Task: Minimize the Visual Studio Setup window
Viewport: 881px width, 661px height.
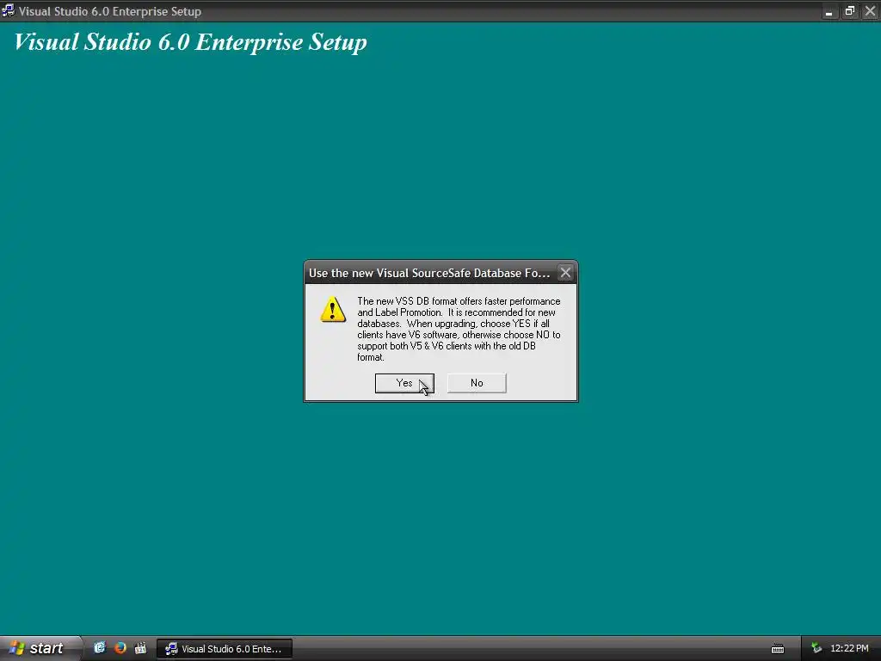Action: pos(829,11)
